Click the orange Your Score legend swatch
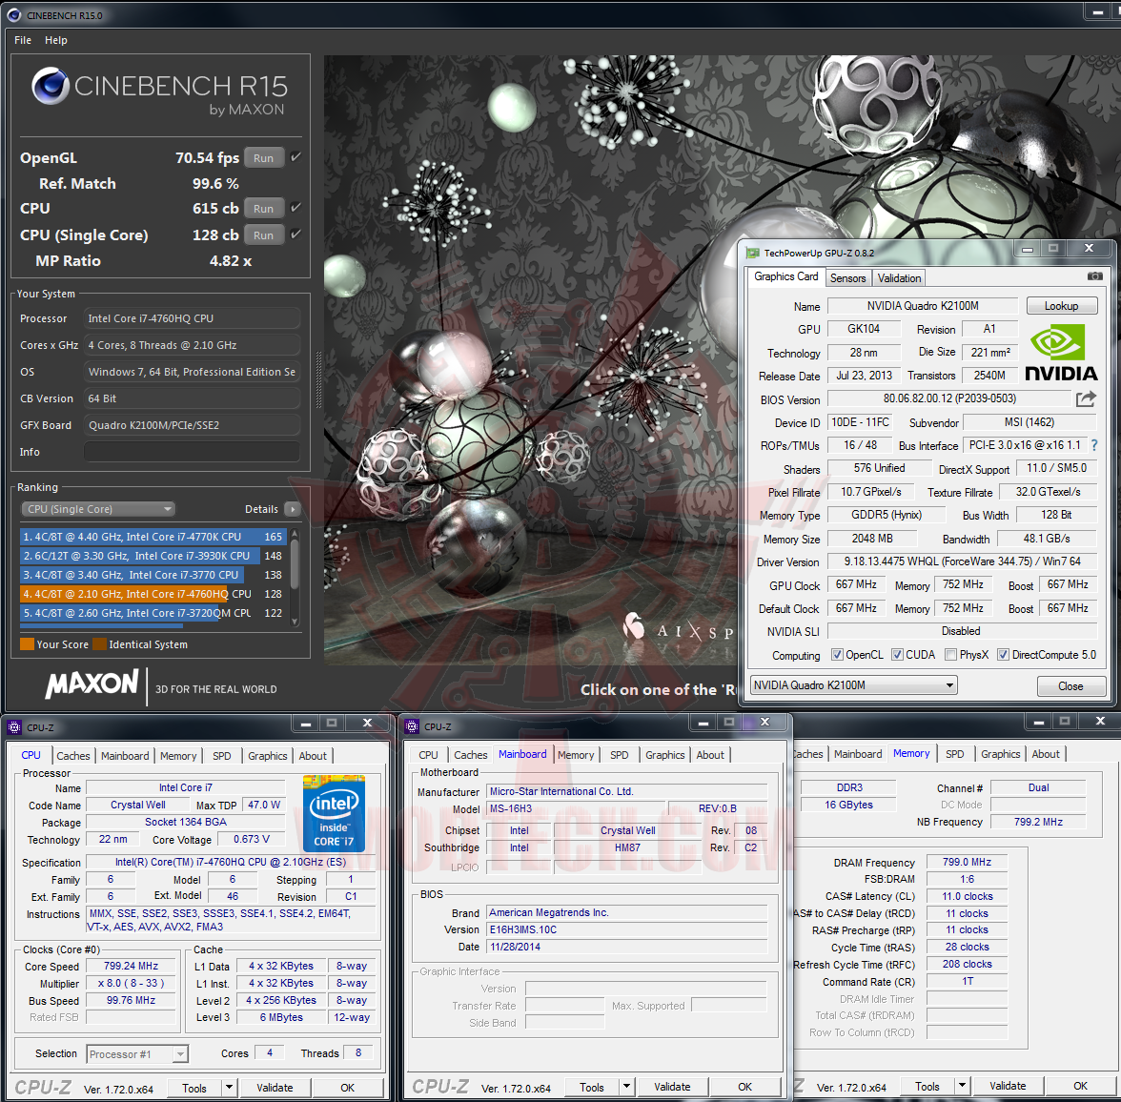The height and width of the screenshot is (1102, 1121). coord(27,643)
